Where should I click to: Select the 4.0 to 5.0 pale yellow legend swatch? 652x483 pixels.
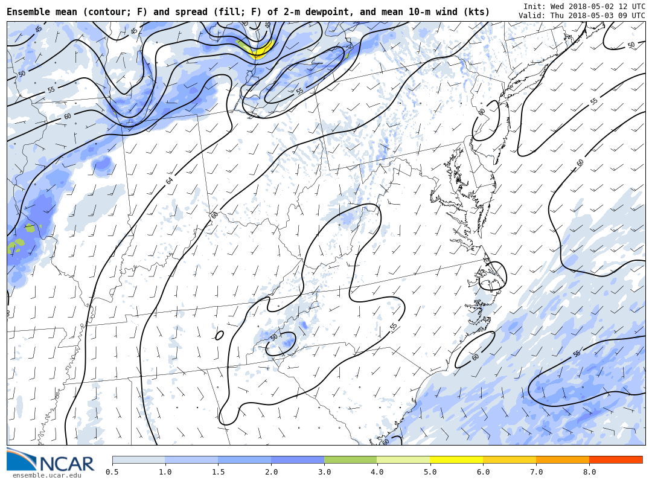tap(404, 459)
